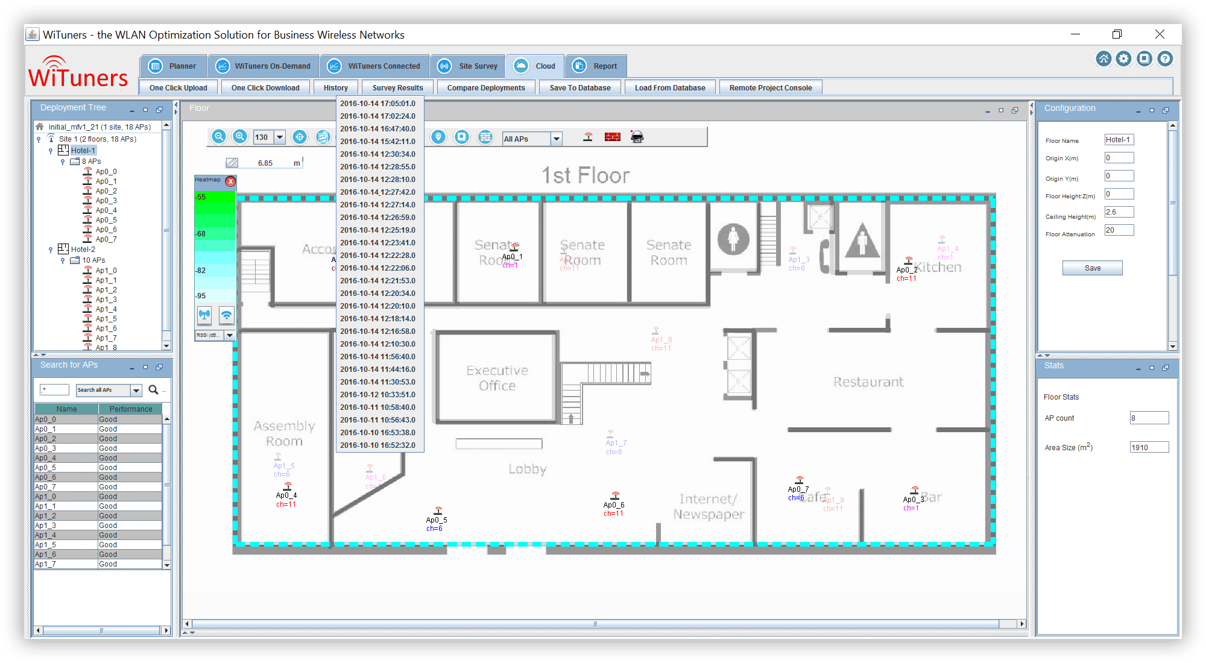Click the zoom out magnifier icon

click(219, 137)
